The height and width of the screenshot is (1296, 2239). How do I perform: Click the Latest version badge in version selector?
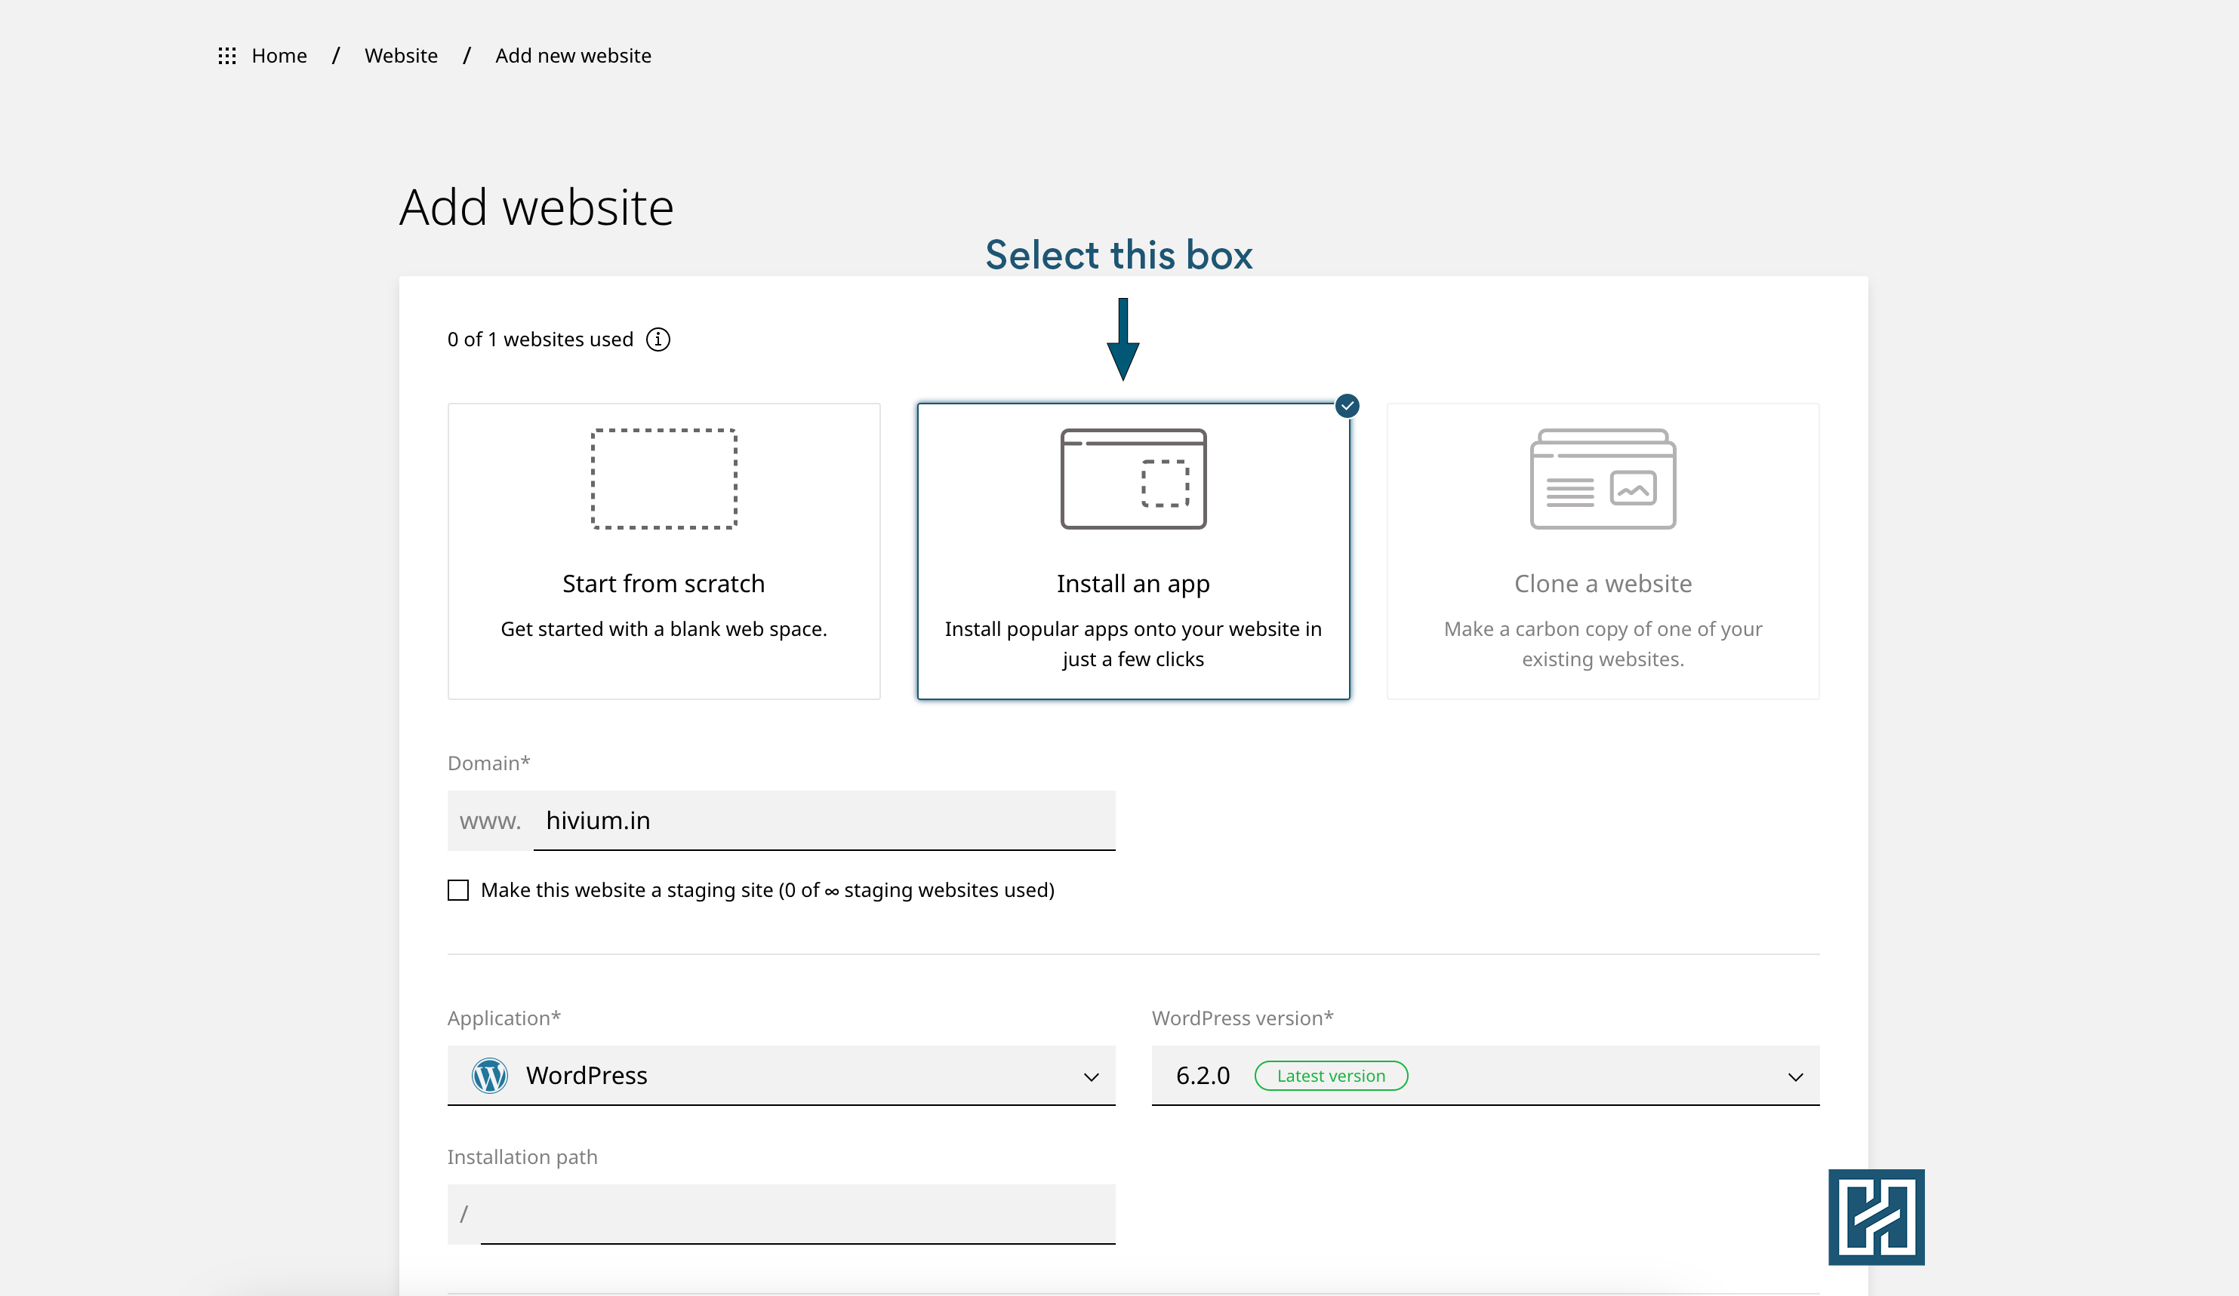point(1330,1076)
